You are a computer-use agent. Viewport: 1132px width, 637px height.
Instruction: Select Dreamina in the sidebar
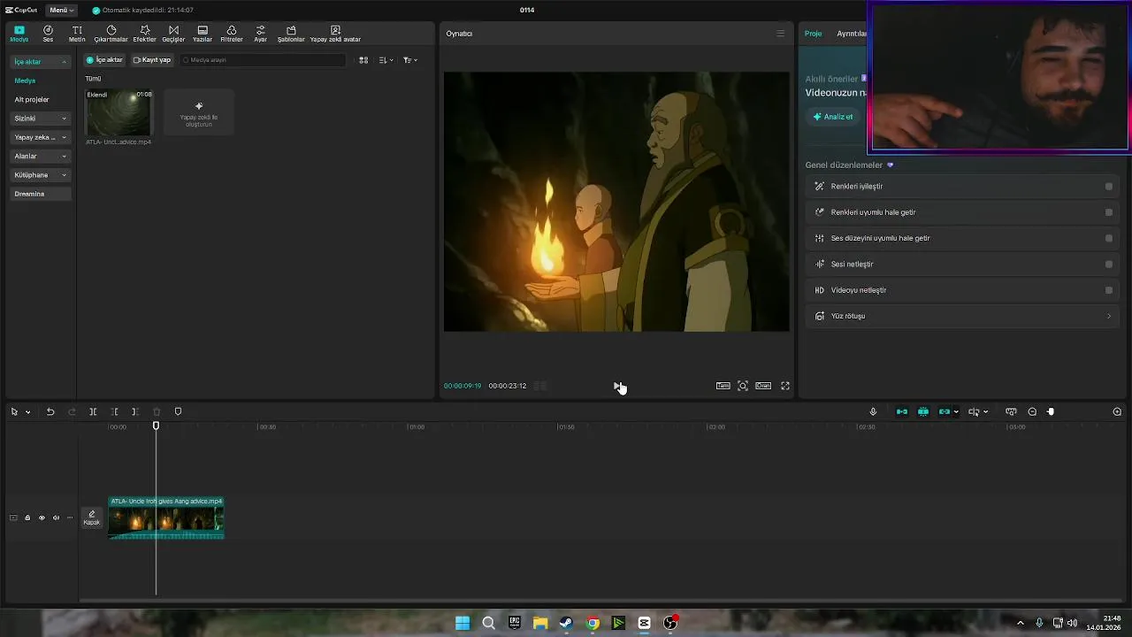(x=40, y=194)
